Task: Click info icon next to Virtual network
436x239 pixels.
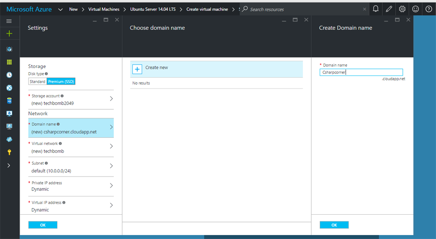Action: click(x=60, y=143)
